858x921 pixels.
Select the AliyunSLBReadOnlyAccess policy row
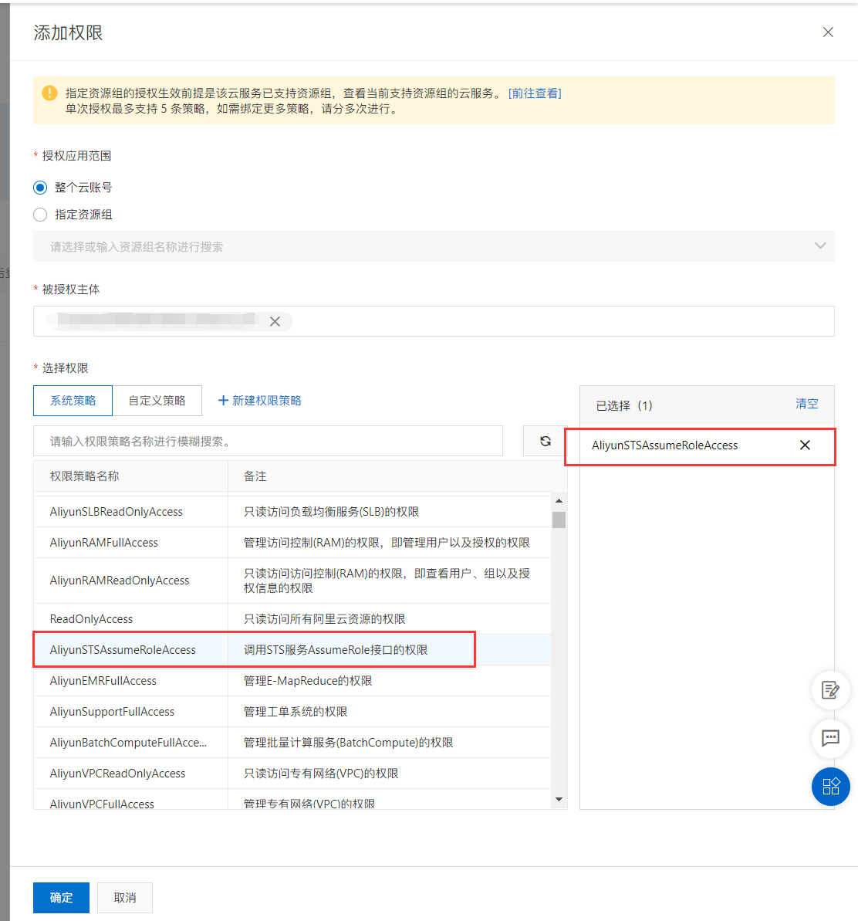pos(292,512)
